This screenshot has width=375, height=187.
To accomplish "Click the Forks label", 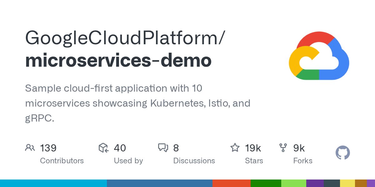I will click(x=302, y=161).
